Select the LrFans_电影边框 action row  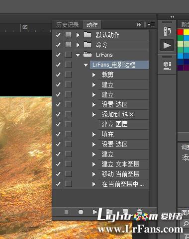click(119, 65)
